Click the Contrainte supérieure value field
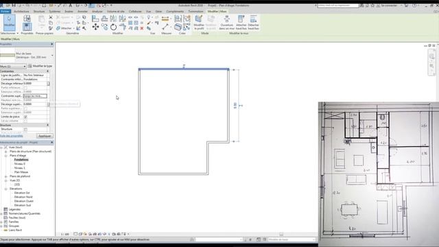This screenshot has height=247, width=439. point(35,96)
